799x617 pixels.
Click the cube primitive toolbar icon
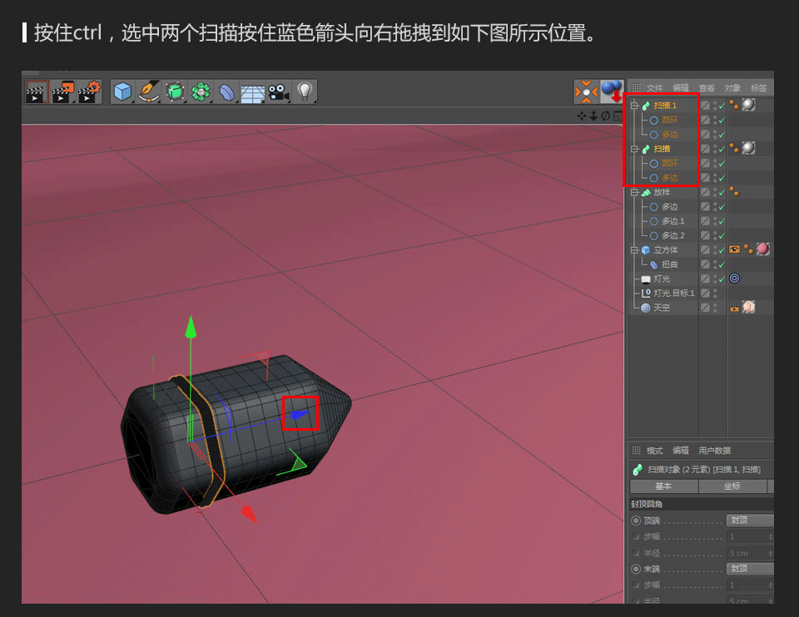point(121,91)
